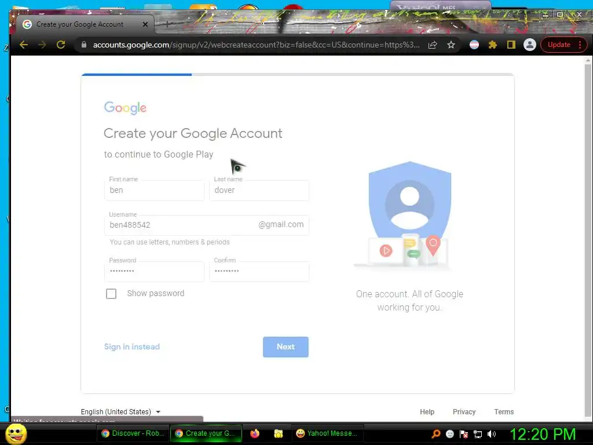Click the browser forward arrow
Screen dimensions: 593x445
(x=42, y=45)
